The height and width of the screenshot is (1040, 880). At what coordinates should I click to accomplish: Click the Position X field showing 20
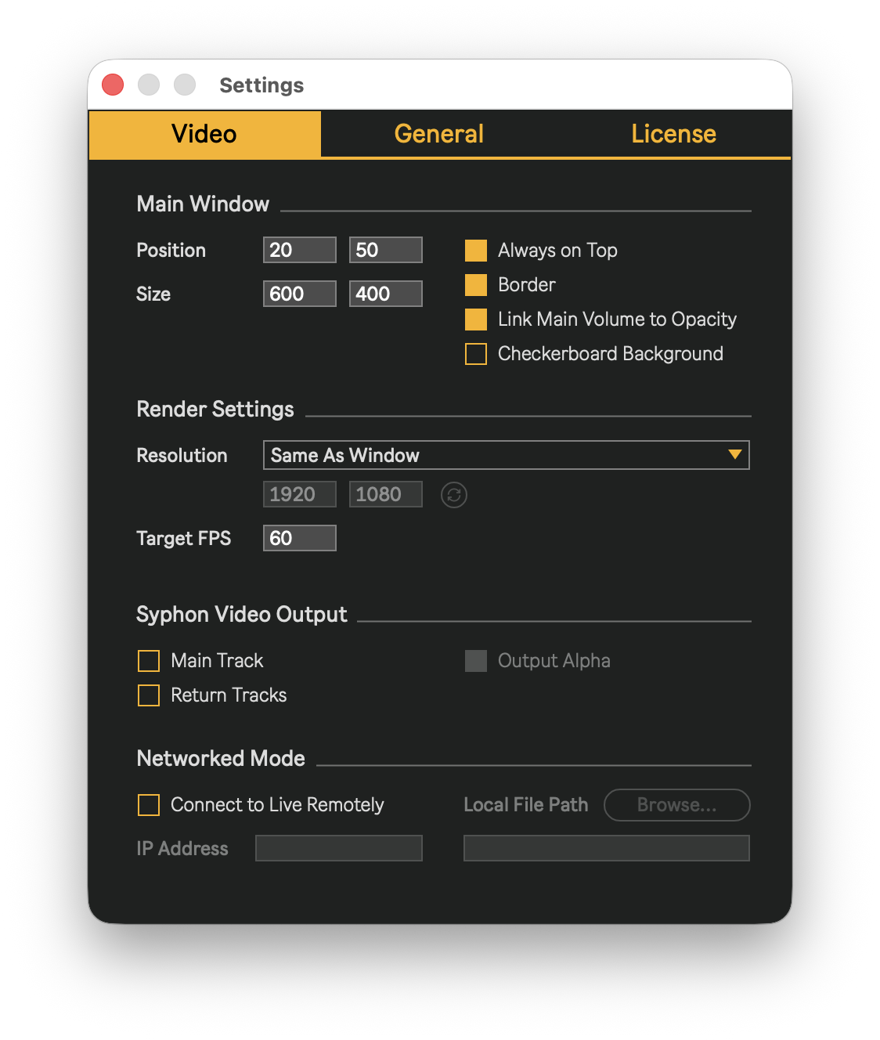(300, 251)
